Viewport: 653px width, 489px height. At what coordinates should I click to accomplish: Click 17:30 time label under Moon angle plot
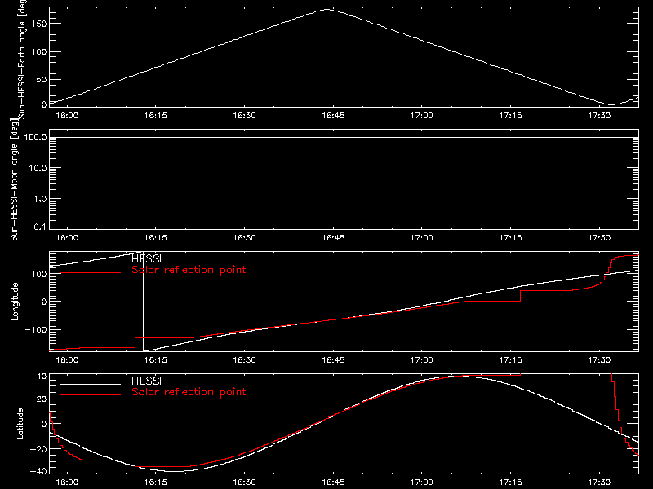(x=599, y=238)
